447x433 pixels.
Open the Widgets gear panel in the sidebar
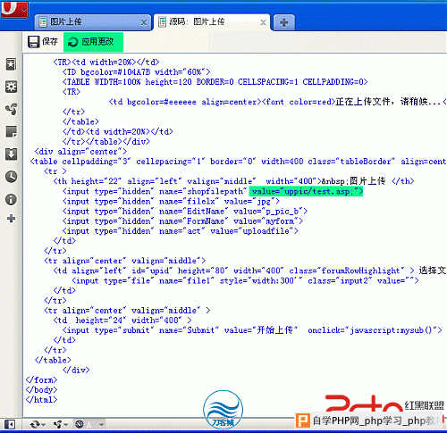coord(11,87)
